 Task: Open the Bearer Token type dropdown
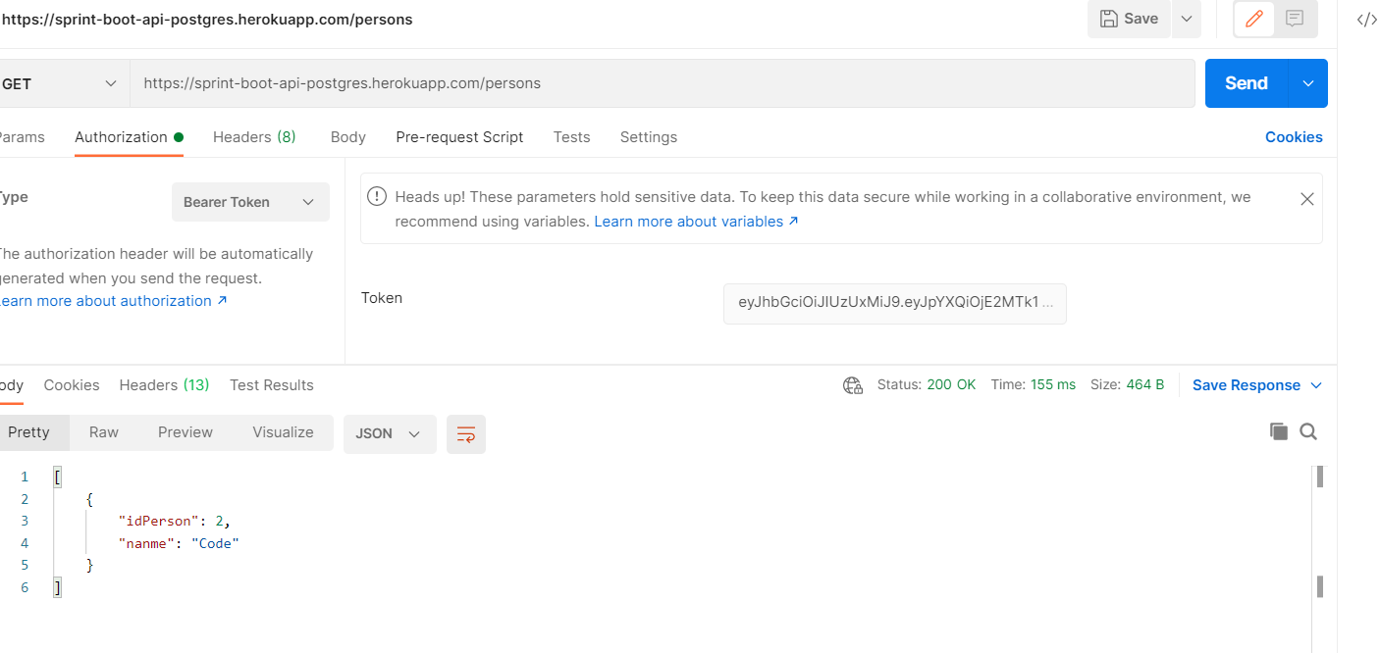click(x=250, y=202)
